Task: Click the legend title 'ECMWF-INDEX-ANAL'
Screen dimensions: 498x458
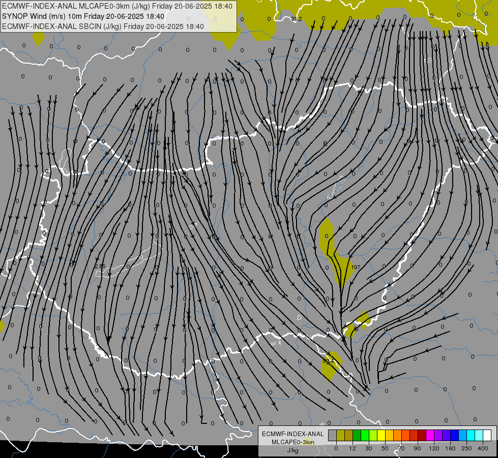Action: tap(293, 434)
